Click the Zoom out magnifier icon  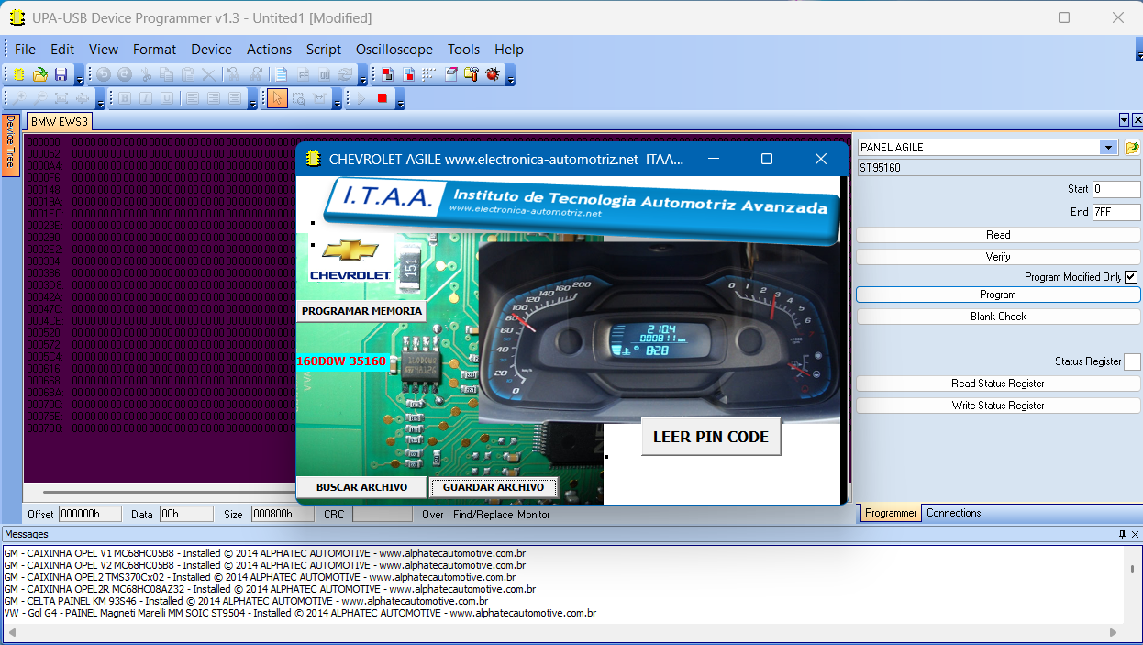pos(40,98)
